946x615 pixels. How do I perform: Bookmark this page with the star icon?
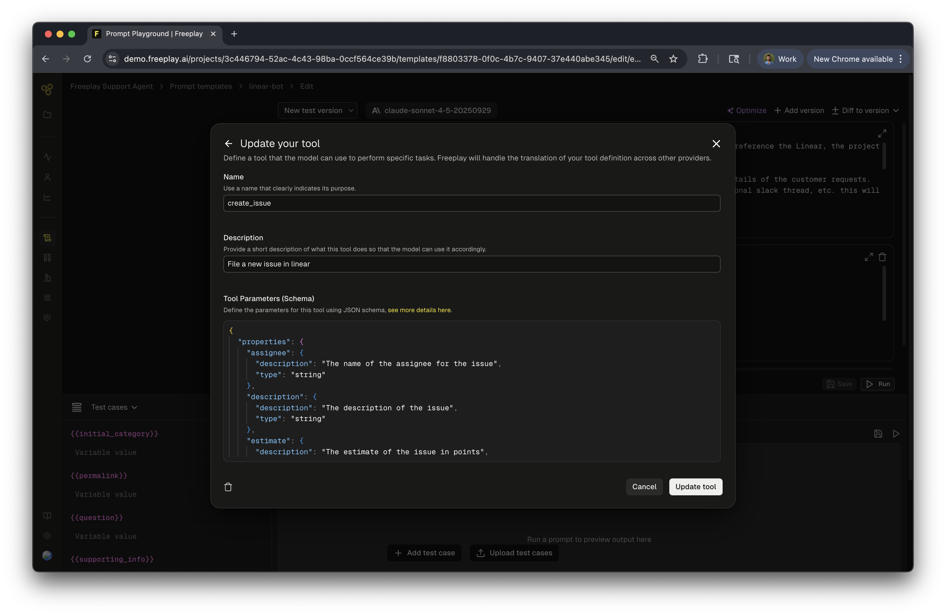[673, 59]
